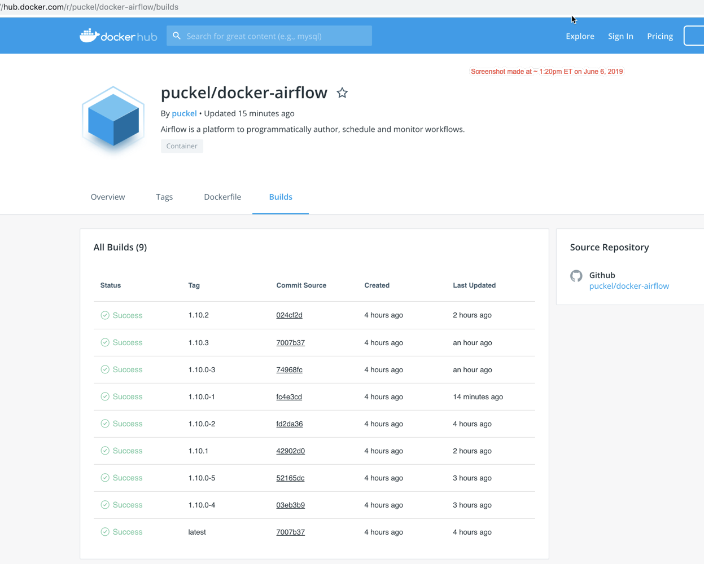Click the success check icon for tag 1.10.2

click(x=105, y=315)
